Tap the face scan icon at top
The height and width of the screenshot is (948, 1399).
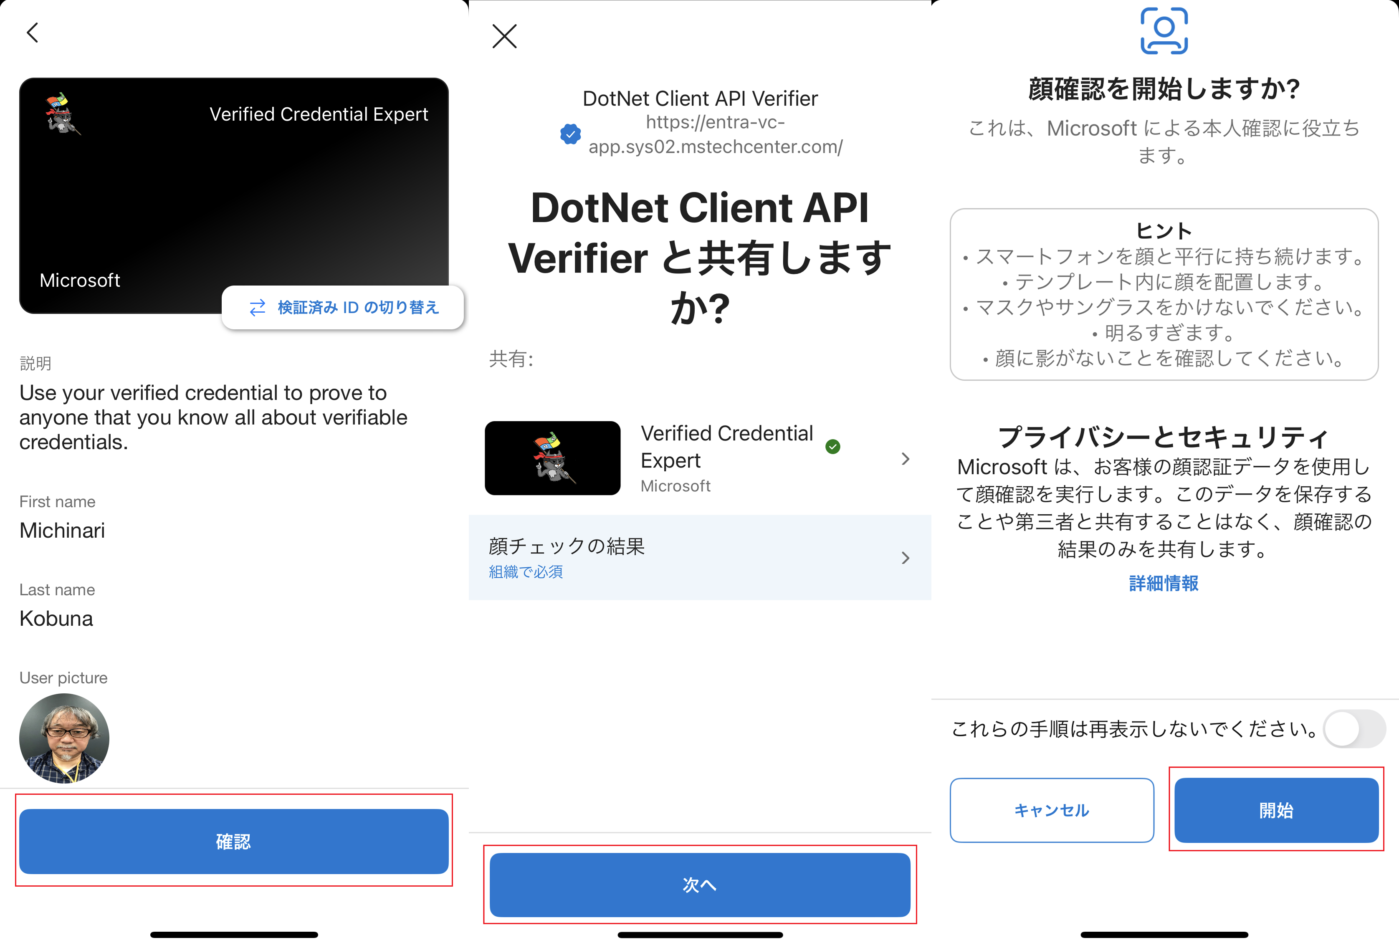point(1164,30)
